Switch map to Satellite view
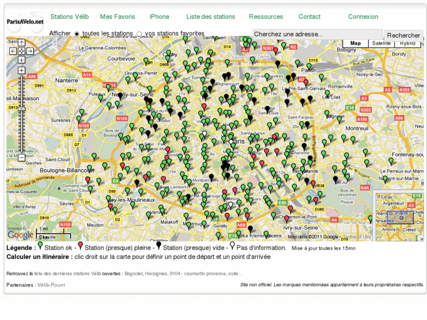Viewport: 427px width, 320px height. click(381, 43)
